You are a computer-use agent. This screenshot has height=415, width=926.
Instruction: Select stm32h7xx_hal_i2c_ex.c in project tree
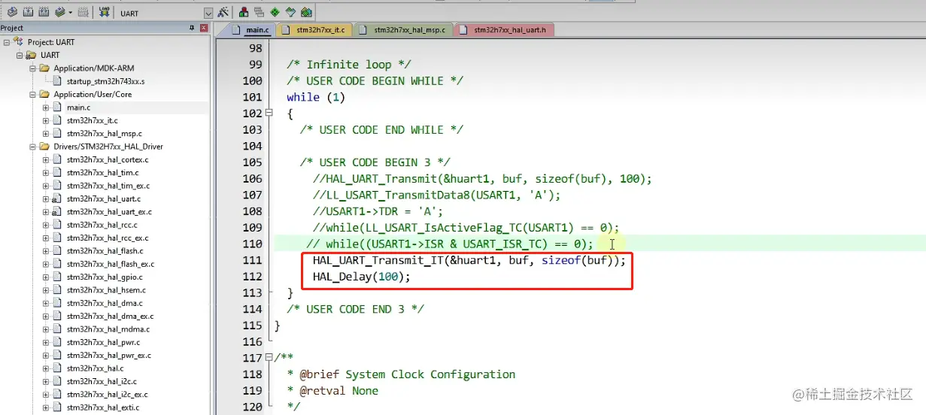(x=107, y=394)
